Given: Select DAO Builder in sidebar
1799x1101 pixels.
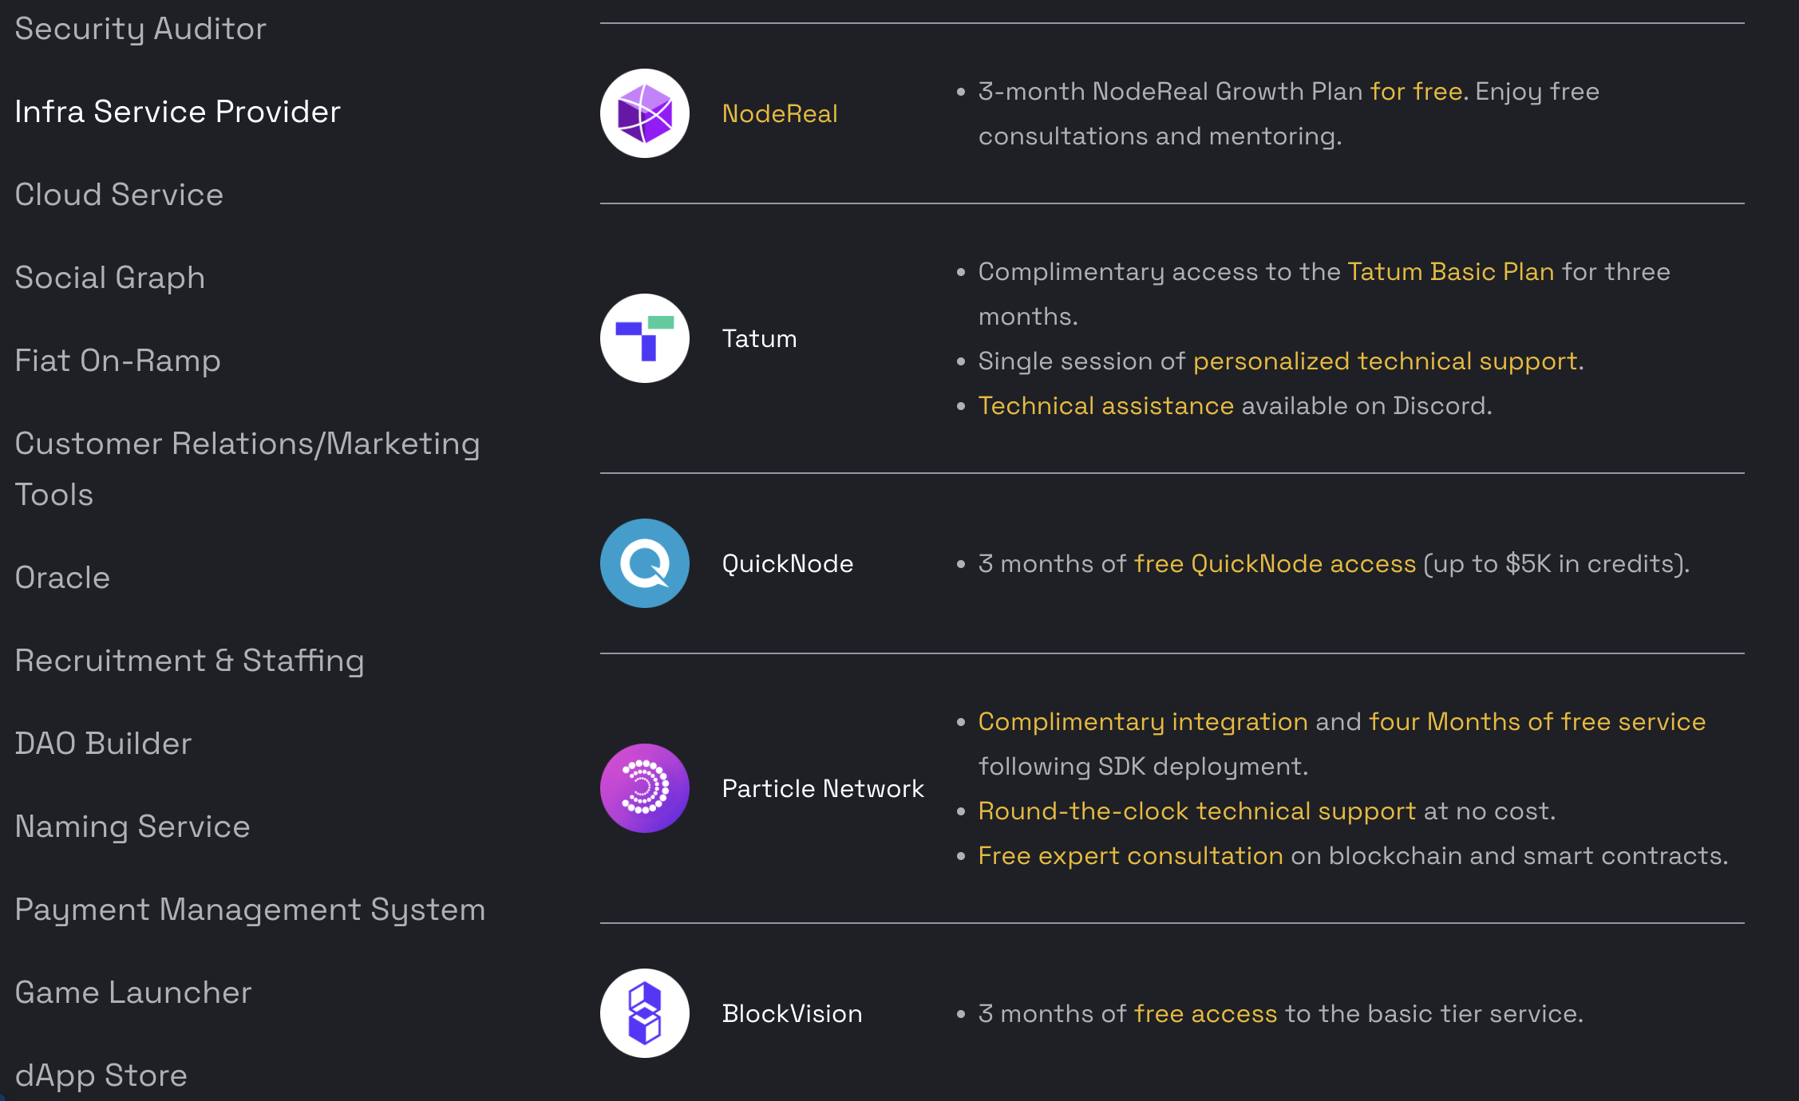Looking at the screenshot, I should pos(103,744).
